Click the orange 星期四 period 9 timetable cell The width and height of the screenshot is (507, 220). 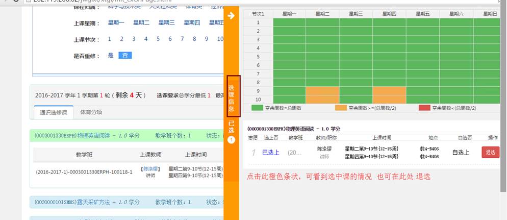[389, 91]
